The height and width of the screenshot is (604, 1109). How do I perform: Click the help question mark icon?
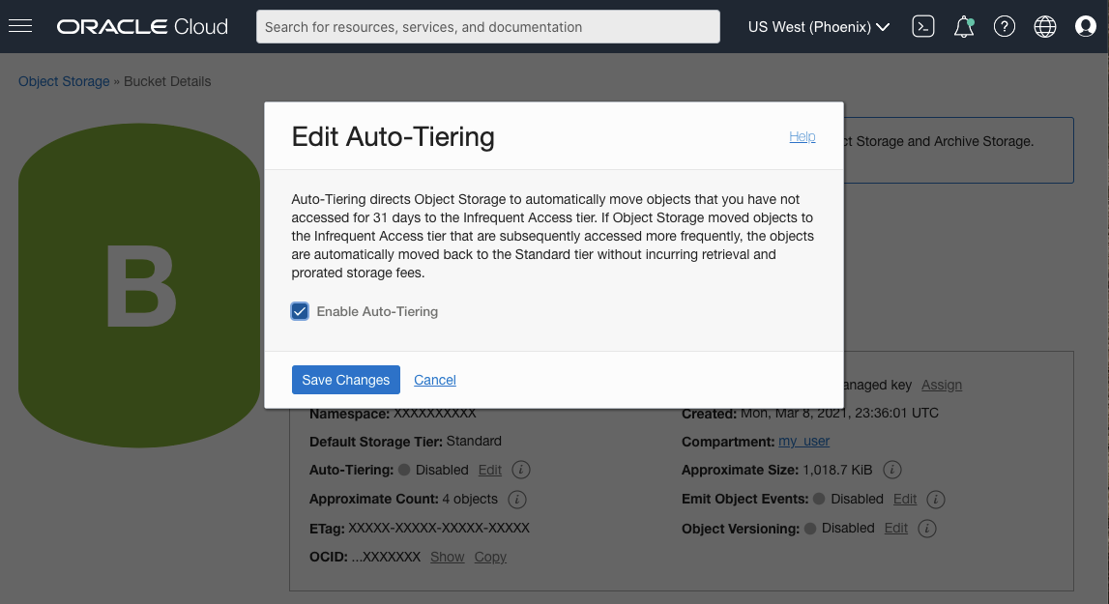coord(1005,27)
